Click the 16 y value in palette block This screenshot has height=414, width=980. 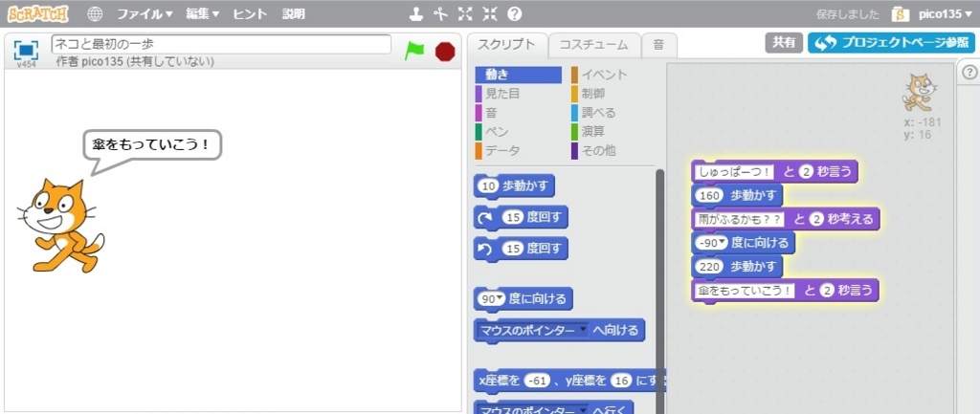coord(620,380)
